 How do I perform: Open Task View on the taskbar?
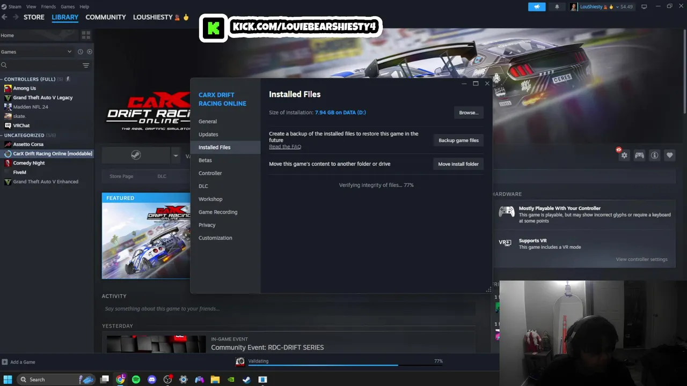tap(105, 380)
